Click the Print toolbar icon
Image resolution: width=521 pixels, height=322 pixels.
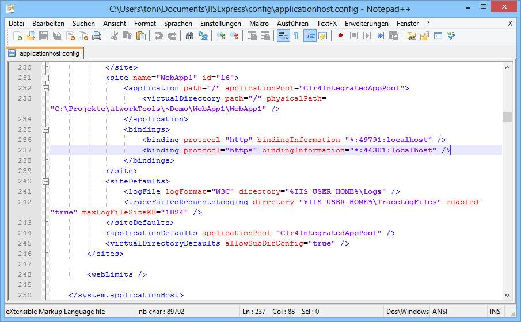97,36
